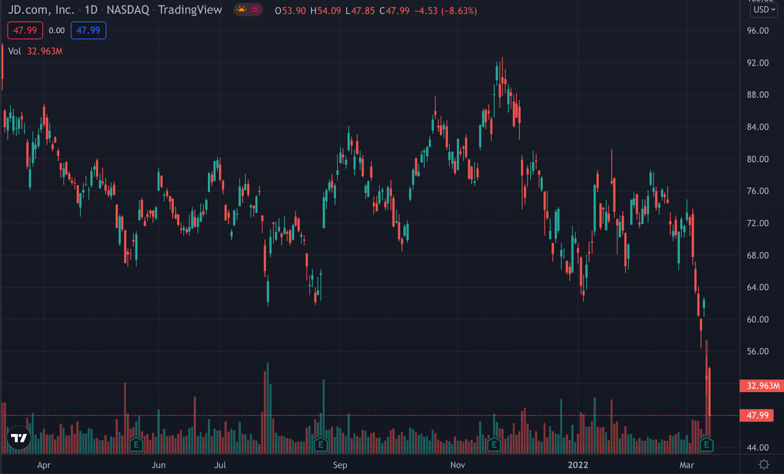Screen dimensions: 784x474
Task: Click the TradingView label in chart title
Action: [190, 10]
